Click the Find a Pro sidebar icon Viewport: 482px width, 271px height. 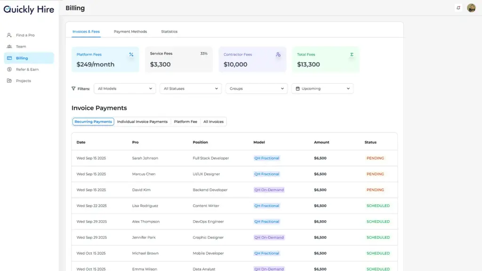tap(9, 35)
